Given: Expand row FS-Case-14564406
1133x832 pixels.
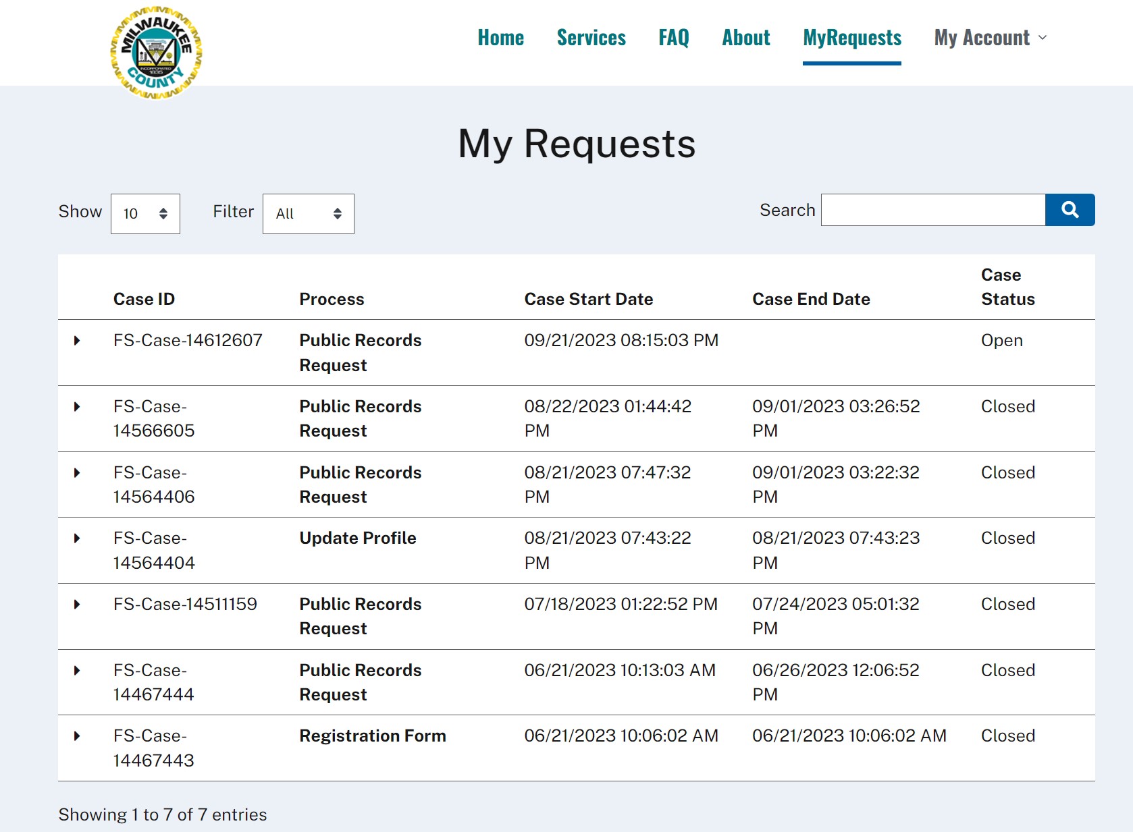Looking at the screenshot, I should point(77,473).
